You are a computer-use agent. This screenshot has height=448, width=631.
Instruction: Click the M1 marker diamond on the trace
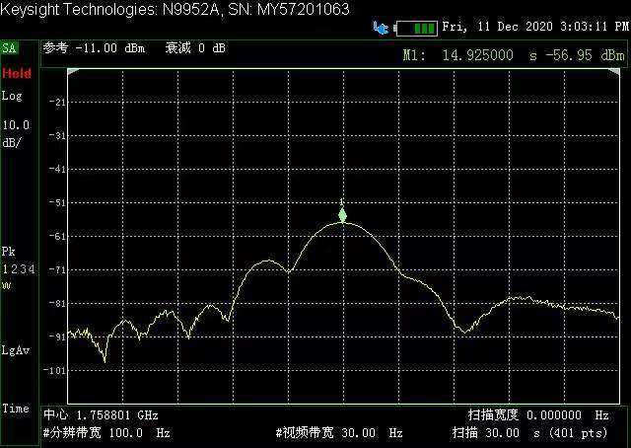(343, 215)
